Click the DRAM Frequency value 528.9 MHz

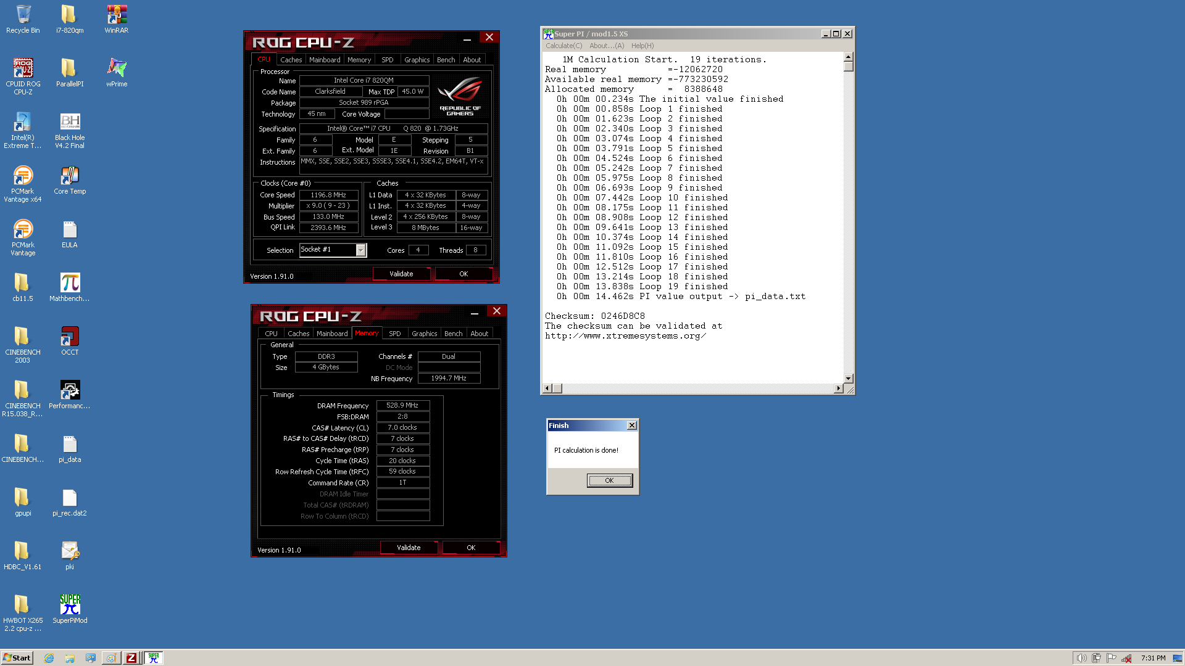(x=402, y=406)
